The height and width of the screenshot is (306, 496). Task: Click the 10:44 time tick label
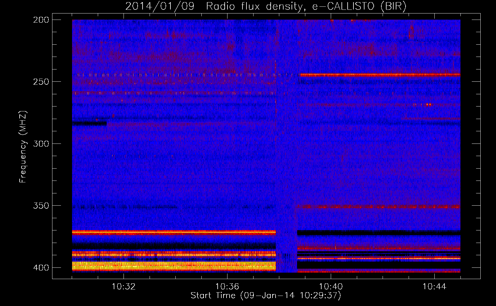(434, 287)
